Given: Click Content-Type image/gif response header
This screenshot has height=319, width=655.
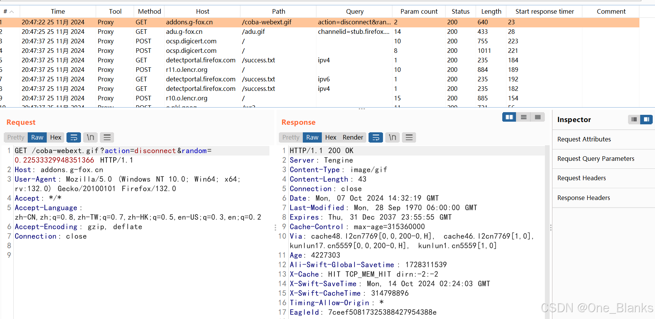Looking at the screenshot, I should coord(338,170).
